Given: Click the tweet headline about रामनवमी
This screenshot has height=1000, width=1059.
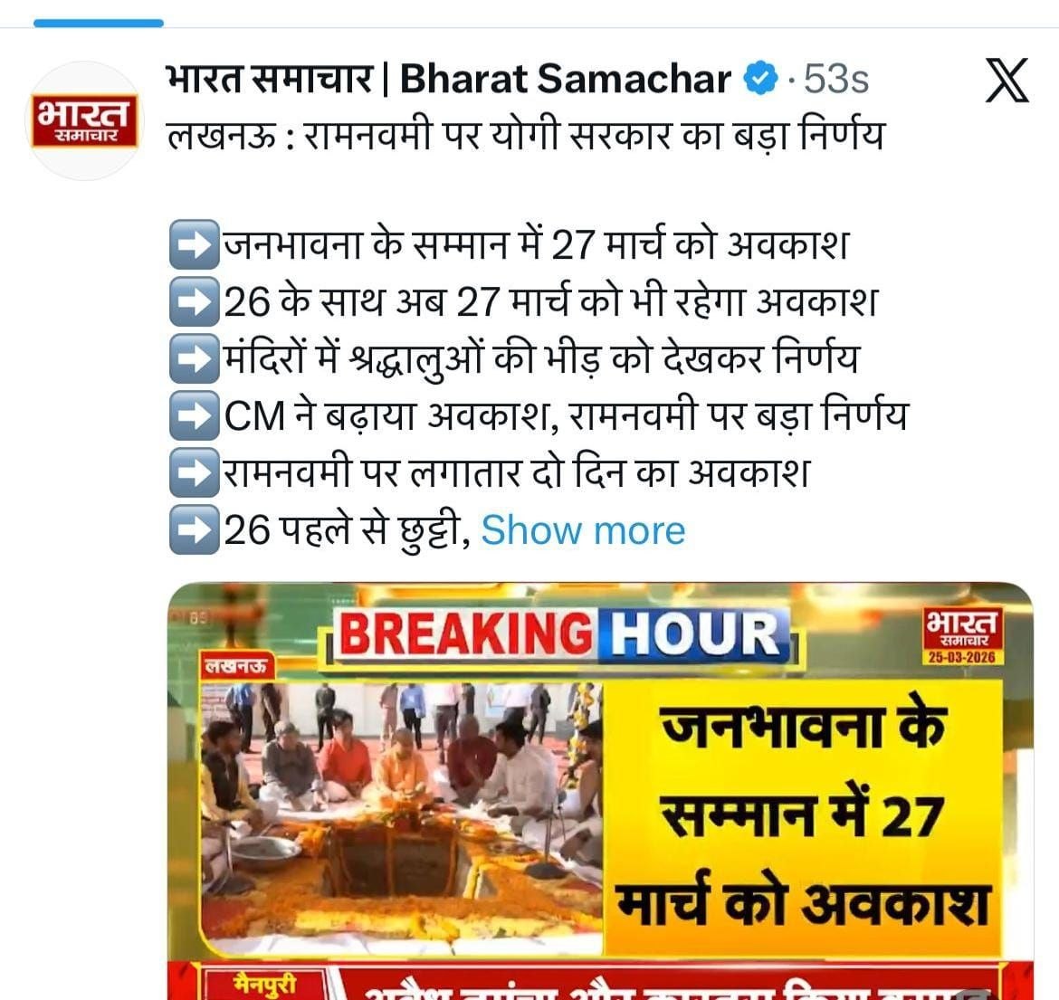Looking at the screenshot, I should [526, 136].
